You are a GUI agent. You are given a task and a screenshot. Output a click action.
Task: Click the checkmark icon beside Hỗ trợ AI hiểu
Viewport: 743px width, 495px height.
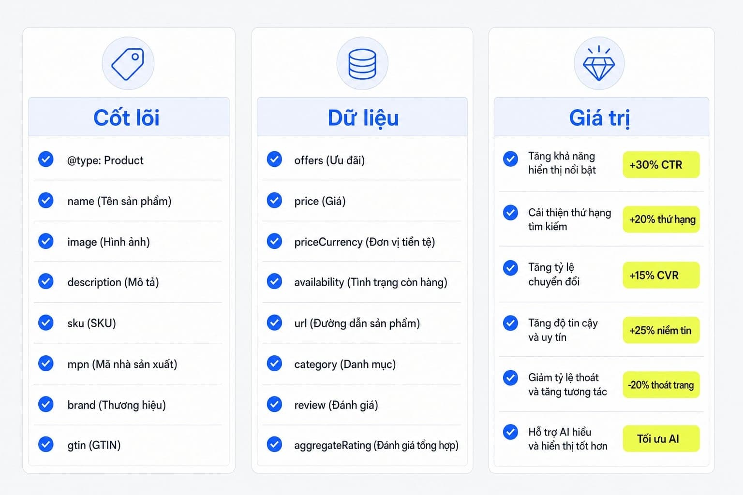pyautogui.click(x=510, y=432)
